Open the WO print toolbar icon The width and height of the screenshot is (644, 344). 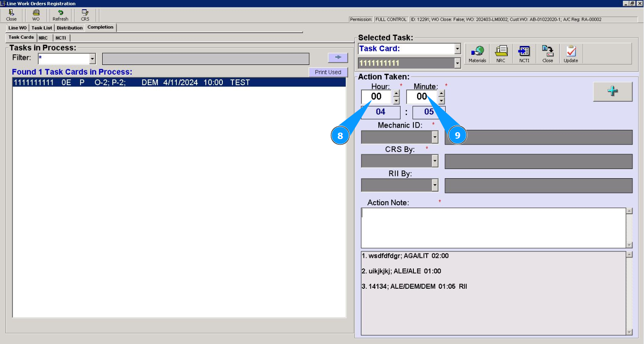(36, 15)
